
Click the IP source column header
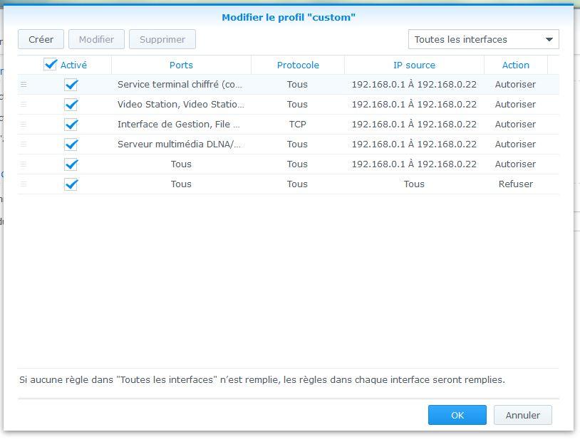pyautogui.click(x=414, y=65)
